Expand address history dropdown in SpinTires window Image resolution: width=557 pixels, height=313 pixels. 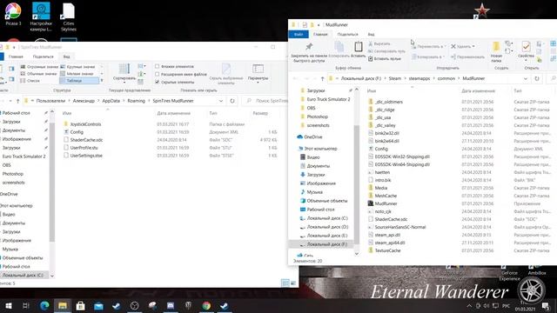pyautogui.click(x=221, y=101)
